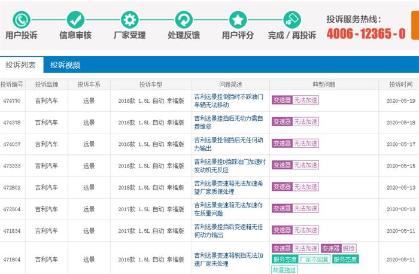419x274 pixels.
Task: Click the 变速器 无法加速 tag in row 474770
Action: click(x=295, y=100)
